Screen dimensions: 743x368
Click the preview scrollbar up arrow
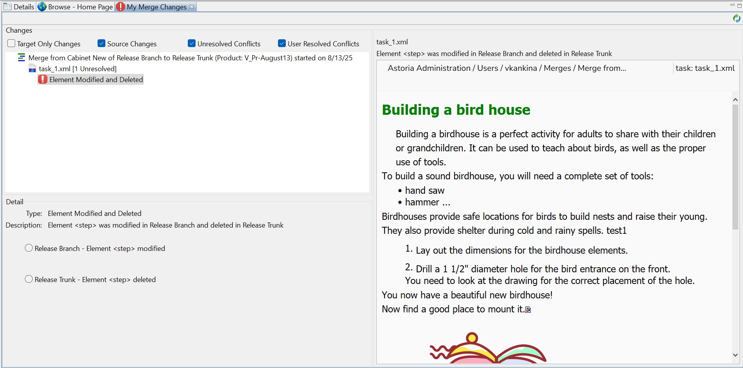pyautogui.click(x=735, y=100)
